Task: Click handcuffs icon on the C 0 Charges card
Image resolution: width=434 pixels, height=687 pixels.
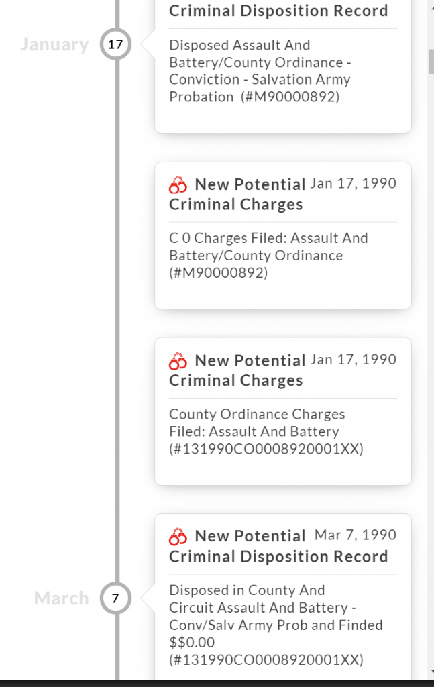Action: click(x=178, y=185)
